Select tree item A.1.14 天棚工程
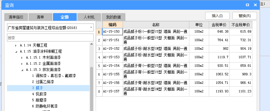Screen dimensions: 270x111 click(33, 45)
